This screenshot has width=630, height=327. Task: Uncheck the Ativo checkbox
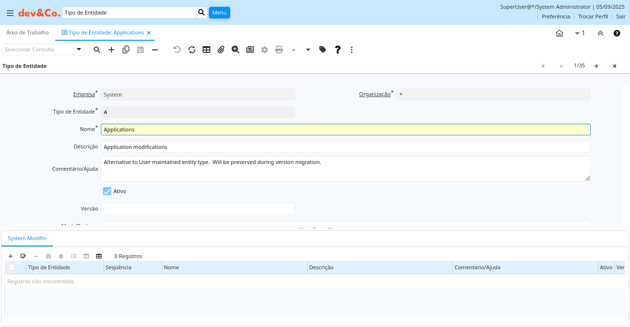(x=107, y=191)
